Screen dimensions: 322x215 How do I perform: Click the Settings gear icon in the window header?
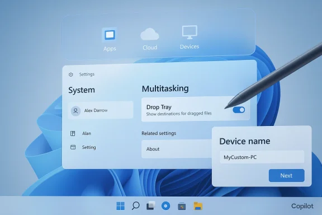point(71,74)
